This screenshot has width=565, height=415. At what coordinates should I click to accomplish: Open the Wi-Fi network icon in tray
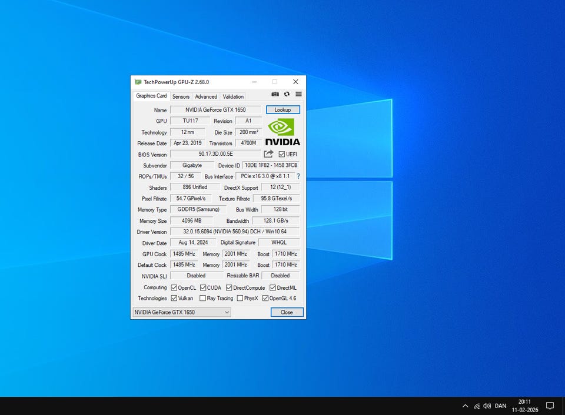[476, 406]
